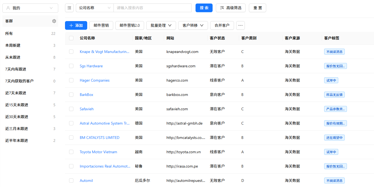374x187 pixels.
Task: Click the 报价有效期 tag
Action: tap(336, 123)
